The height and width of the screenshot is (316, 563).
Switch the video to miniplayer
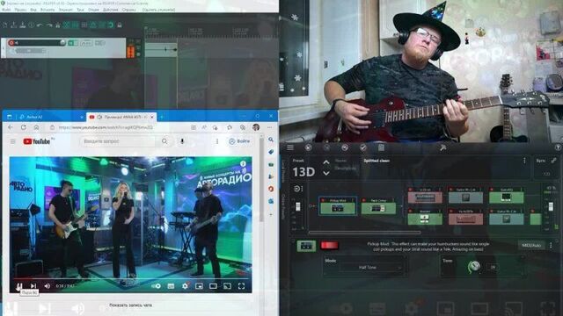pyautogui.click(x=199, y=286)
